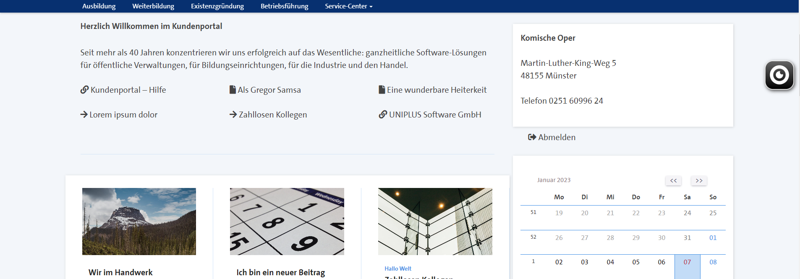This screenshot has width=800, height=279.
Task: Click the Abmelden logout icon
Action: (532, 137)
